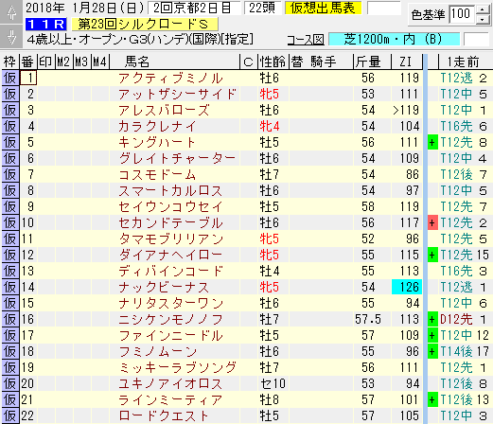Click the green plus icon for ファインニードル
493x424 pixels.
432,335
